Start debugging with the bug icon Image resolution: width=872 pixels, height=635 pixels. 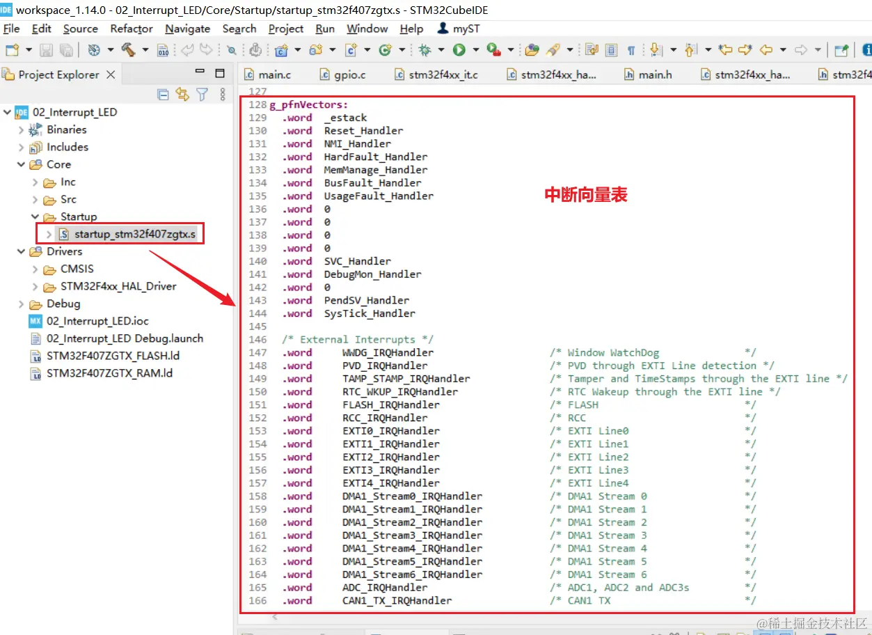click(x=424, y=50)
